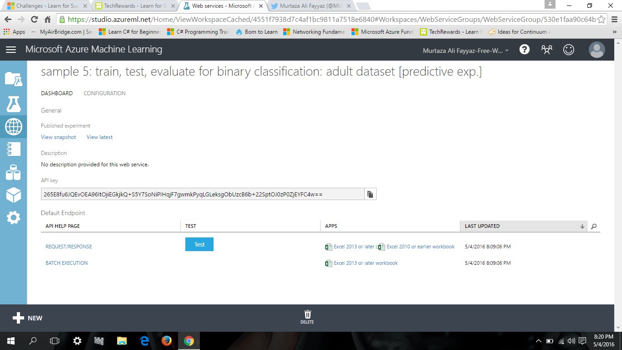Click the APPS column header

[x=331, y=226]
